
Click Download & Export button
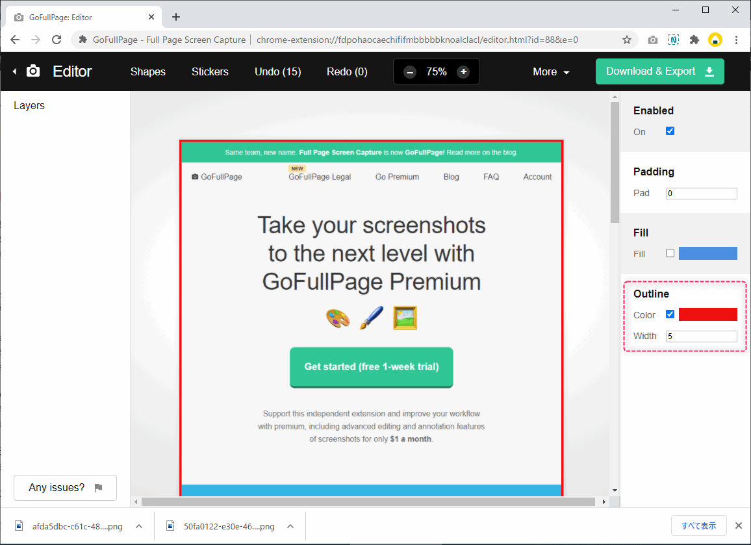click(x=659, y=71)
